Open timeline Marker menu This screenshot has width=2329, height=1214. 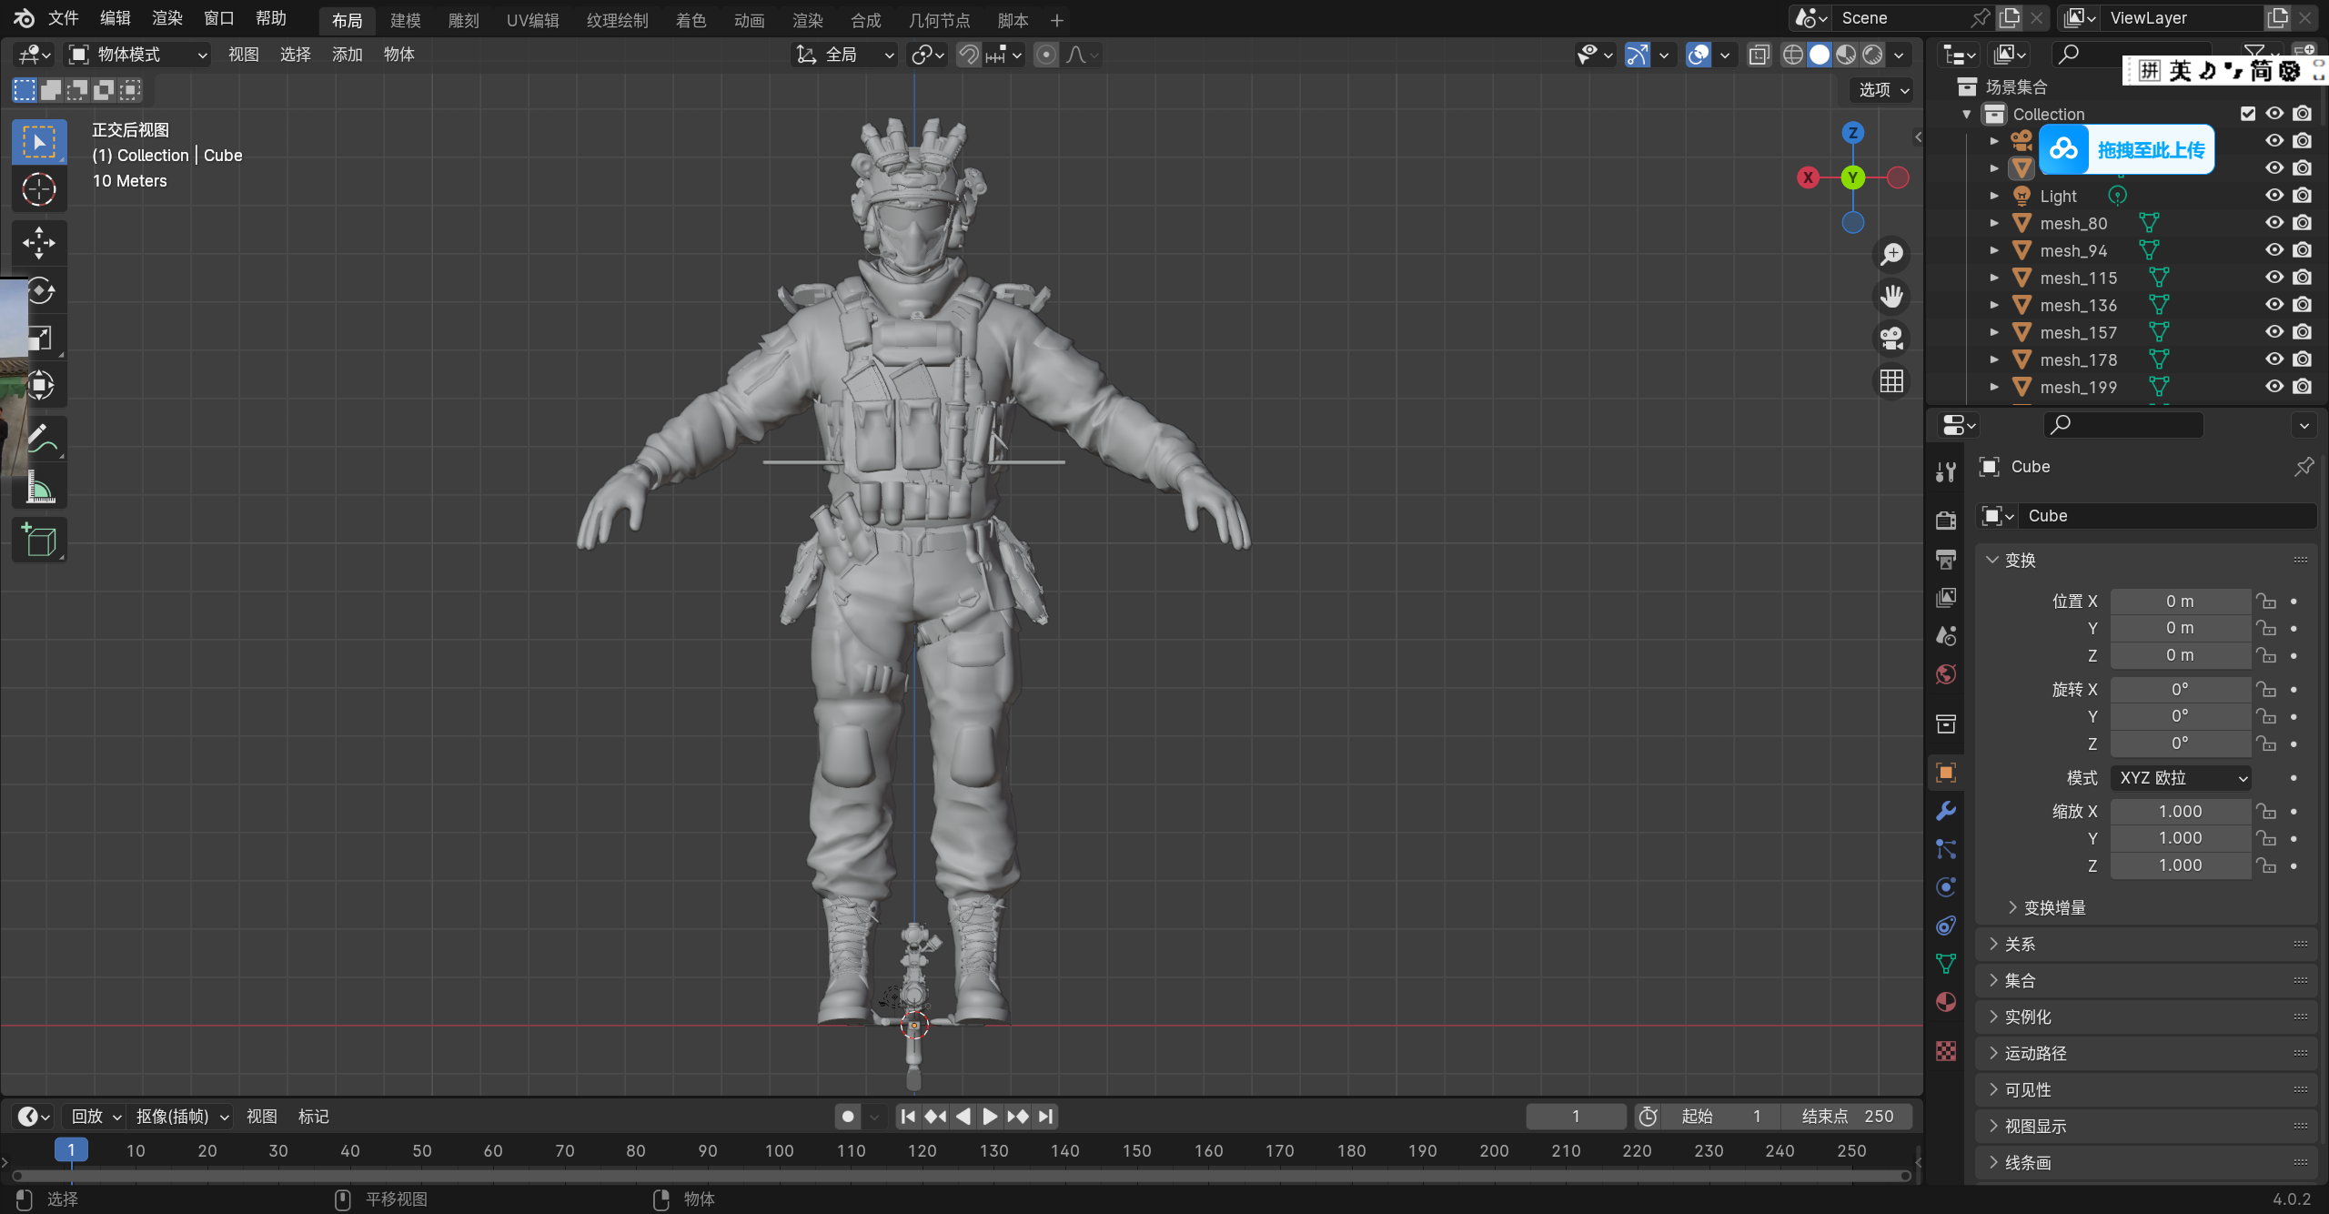[x=314, y=1116]
